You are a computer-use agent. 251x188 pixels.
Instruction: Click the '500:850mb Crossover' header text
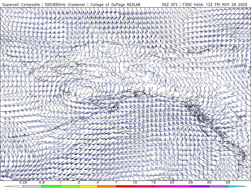pos(65,4)
